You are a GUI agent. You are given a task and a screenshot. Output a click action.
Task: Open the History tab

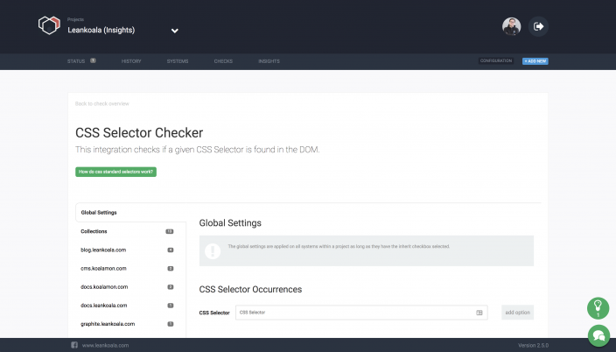click(x=131, y=61)
